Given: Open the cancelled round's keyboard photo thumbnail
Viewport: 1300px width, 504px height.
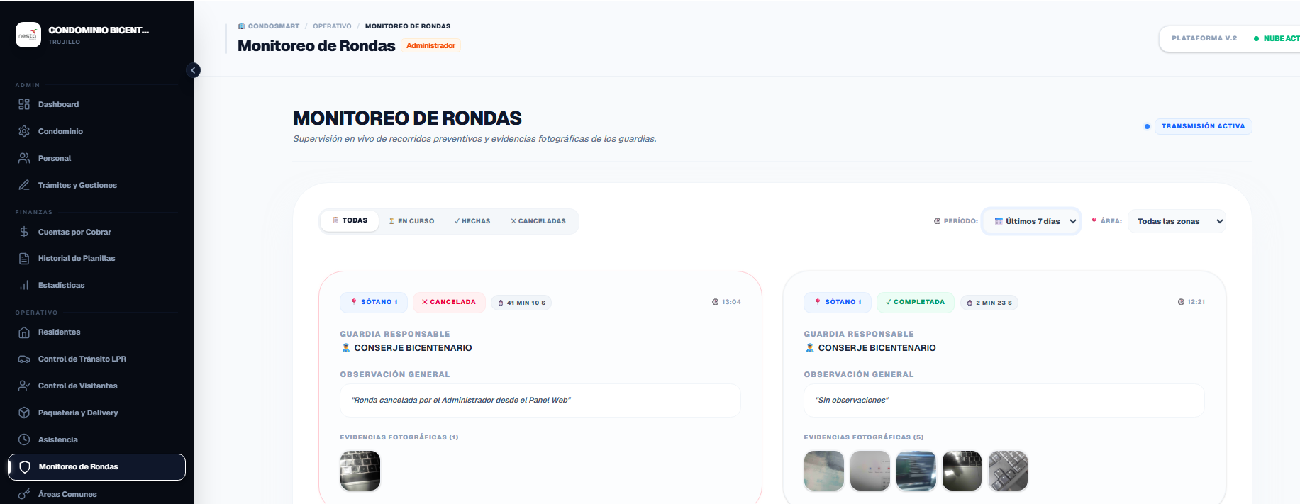Looking at the screenshot, I should click(x=360, y=471).
